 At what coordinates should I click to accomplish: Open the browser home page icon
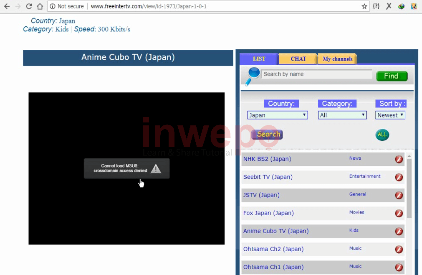point(40,6)
